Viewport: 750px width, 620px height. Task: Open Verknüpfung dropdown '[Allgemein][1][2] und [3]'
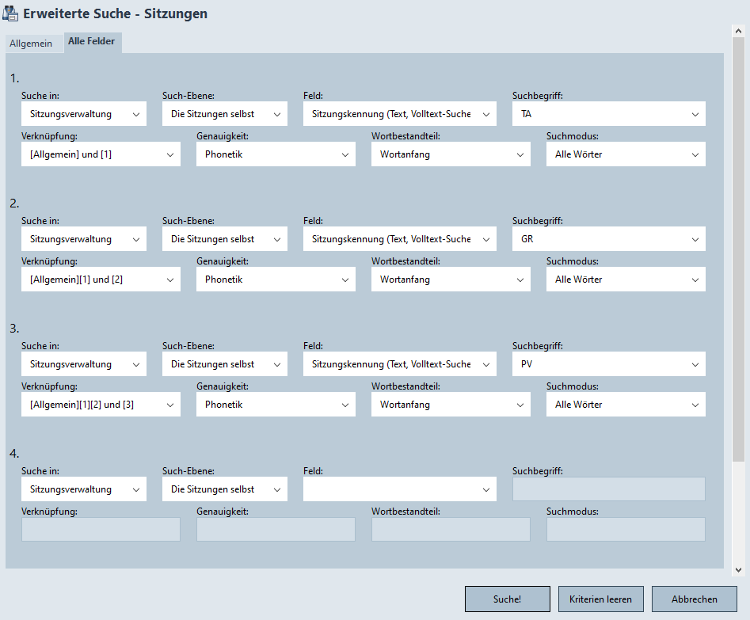pos(101,405)
